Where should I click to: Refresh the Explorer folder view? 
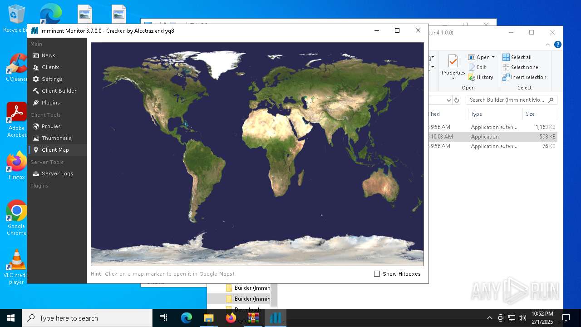click(x=457, y=100)
